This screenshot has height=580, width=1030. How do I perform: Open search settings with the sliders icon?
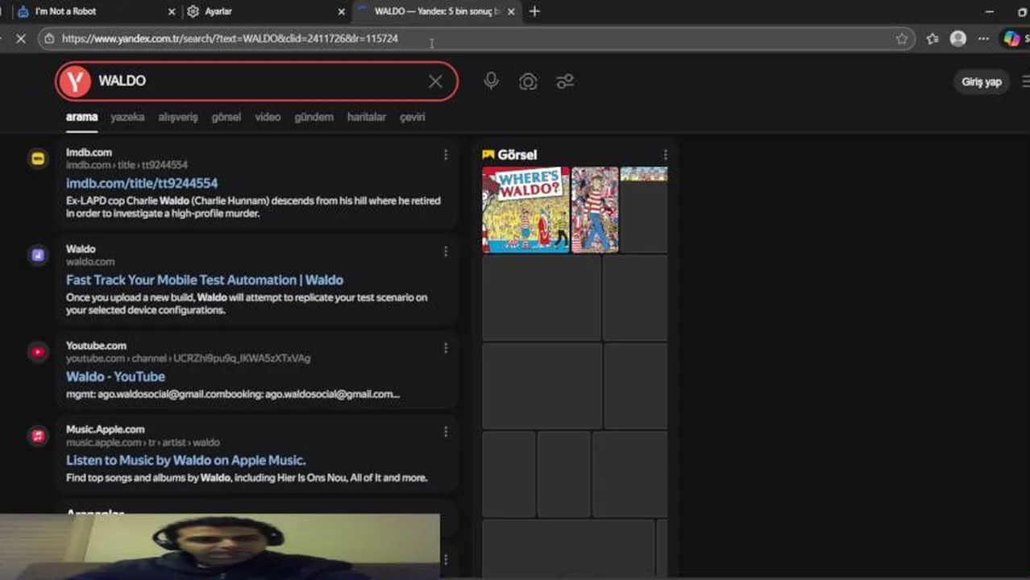(x=565, y=81)
